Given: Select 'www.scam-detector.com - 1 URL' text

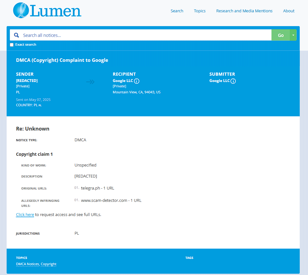Looking at the screenshot, I should coord(111,201).
